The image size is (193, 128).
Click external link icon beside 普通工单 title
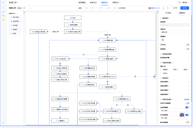(18, 2)
